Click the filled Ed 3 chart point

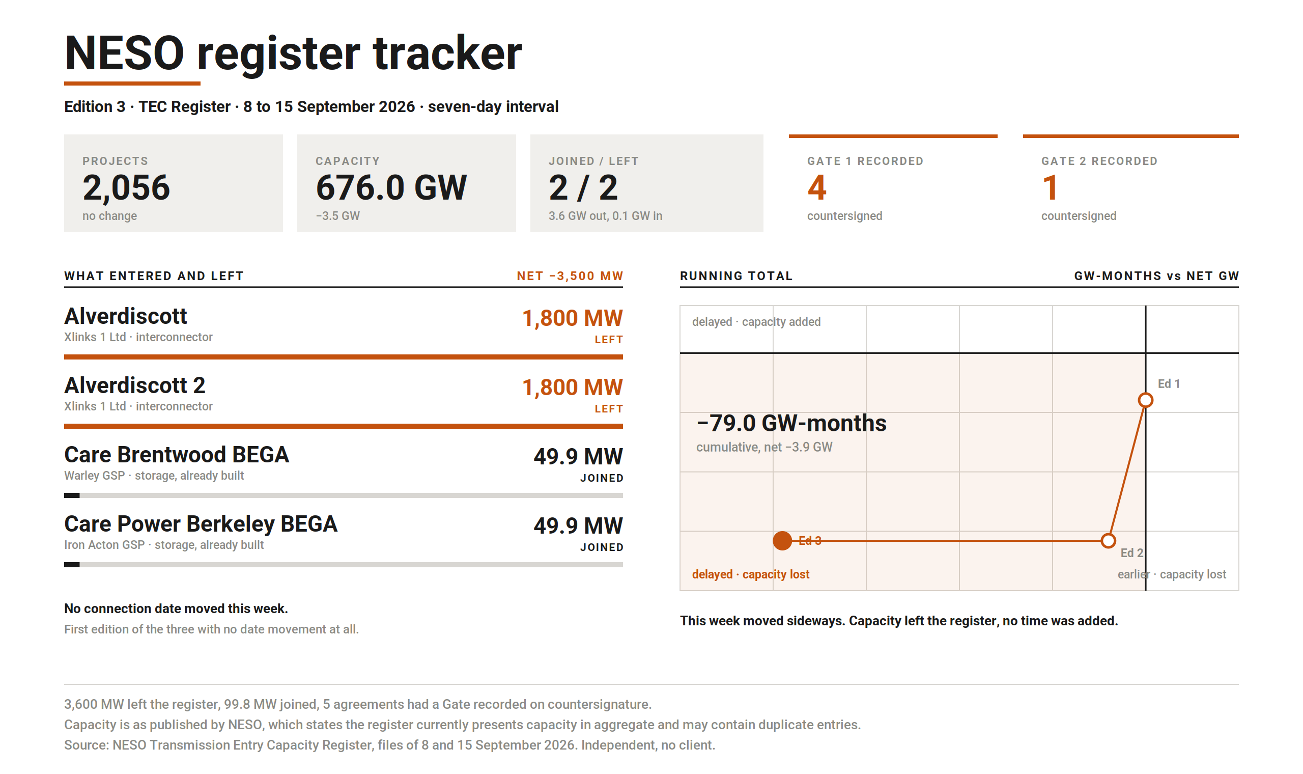(x=782, y=541)
